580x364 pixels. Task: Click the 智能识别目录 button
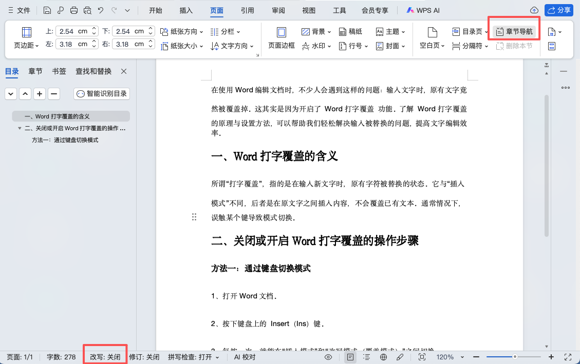click(x=102, y=94)
